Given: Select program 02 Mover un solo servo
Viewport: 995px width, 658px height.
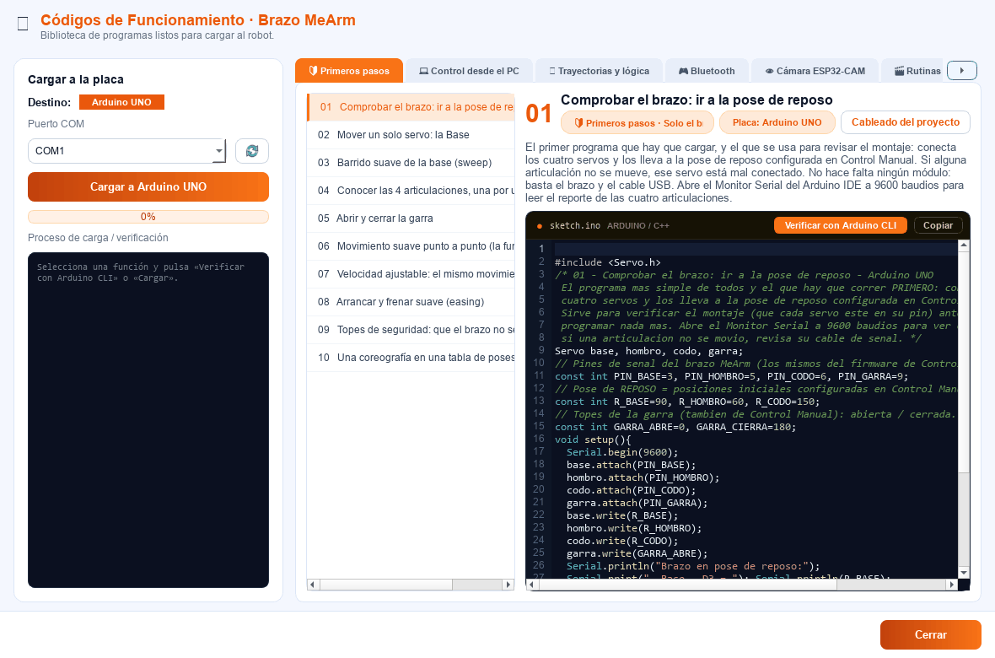Looking at the screenshot, I should click(411, 135).
